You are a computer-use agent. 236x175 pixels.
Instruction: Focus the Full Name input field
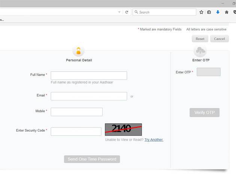[89, 75]
